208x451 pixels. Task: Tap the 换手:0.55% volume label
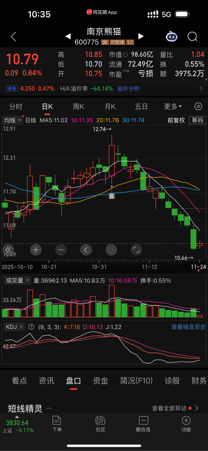point(155,281)
